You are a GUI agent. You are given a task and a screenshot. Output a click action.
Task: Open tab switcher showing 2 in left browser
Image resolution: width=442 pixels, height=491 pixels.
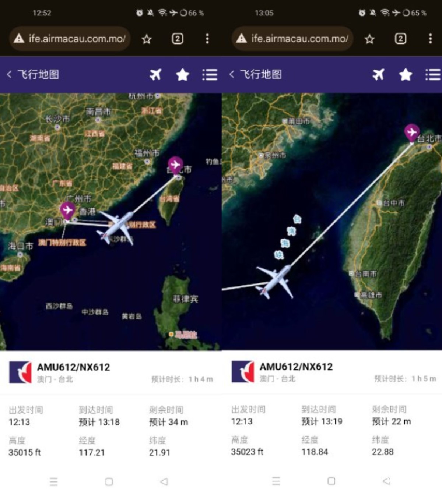178,39
